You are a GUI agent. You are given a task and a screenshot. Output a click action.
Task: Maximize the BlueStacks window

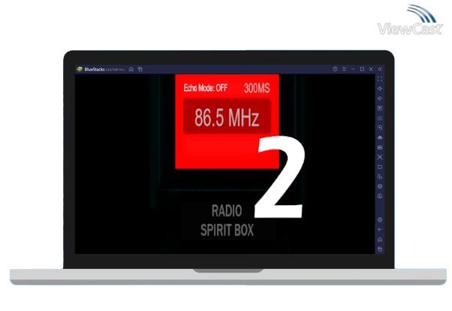pyautogui.click(x=362, y=69)
